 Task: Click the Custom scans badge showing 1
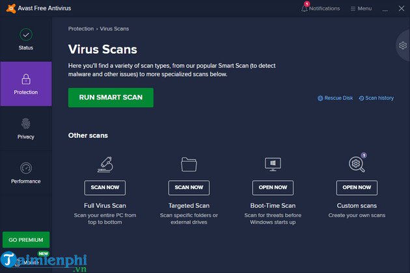click(x=364, y=155)
